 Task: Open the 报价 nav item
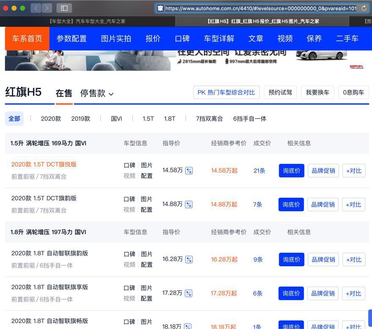153,39
